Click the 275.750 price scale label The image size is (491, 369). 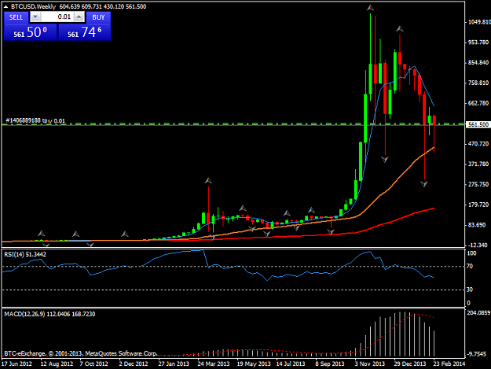pyautogui.click(x=478, y=184)
